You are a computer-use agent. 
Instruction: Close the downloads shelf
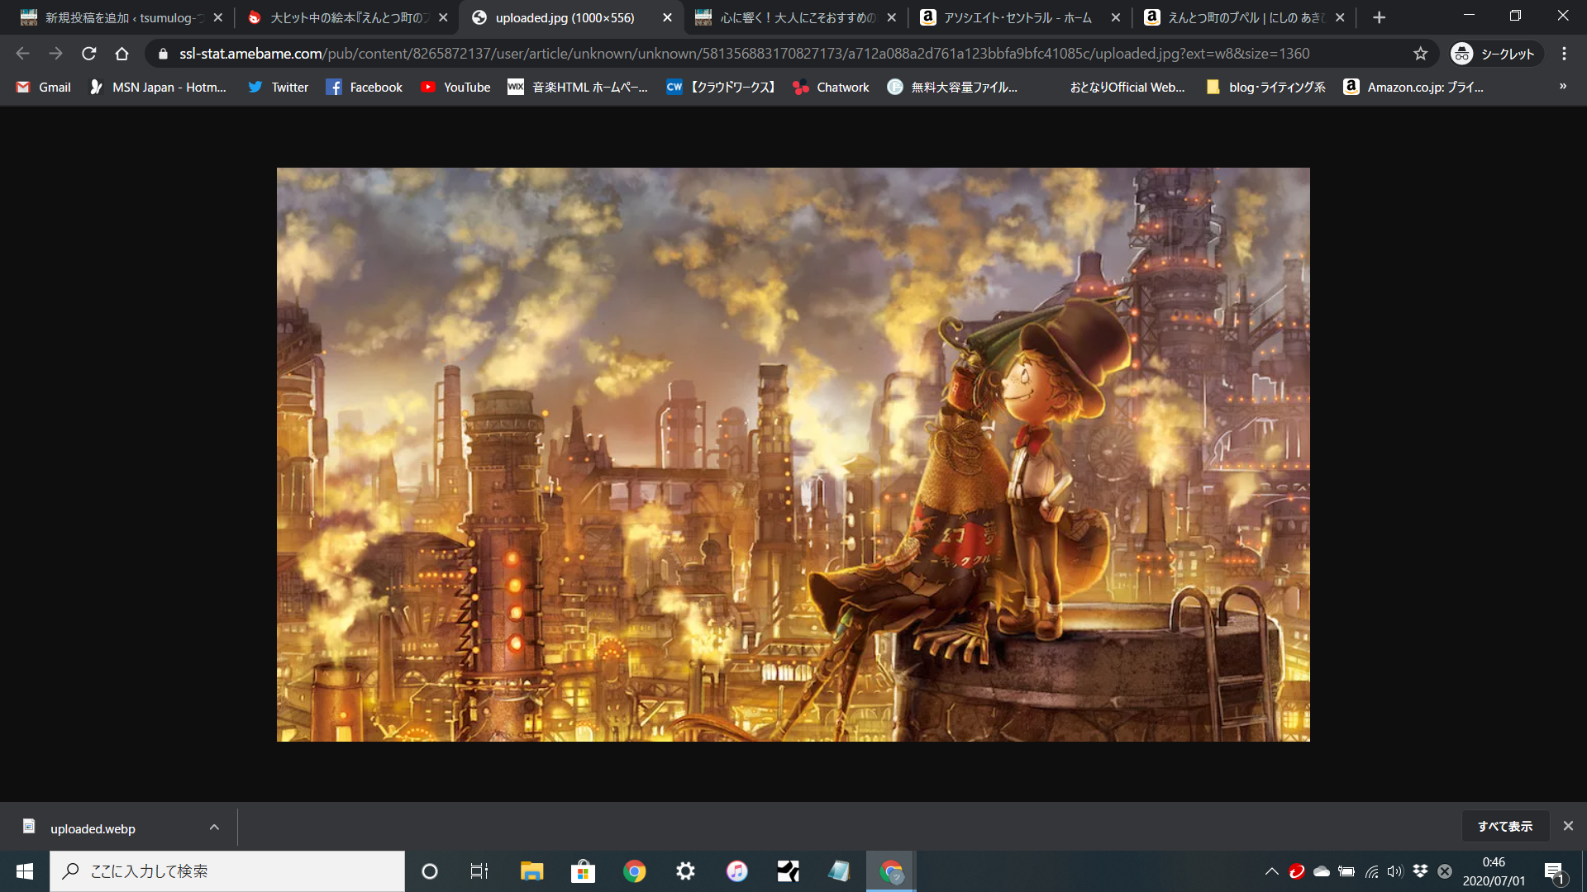1568,826
